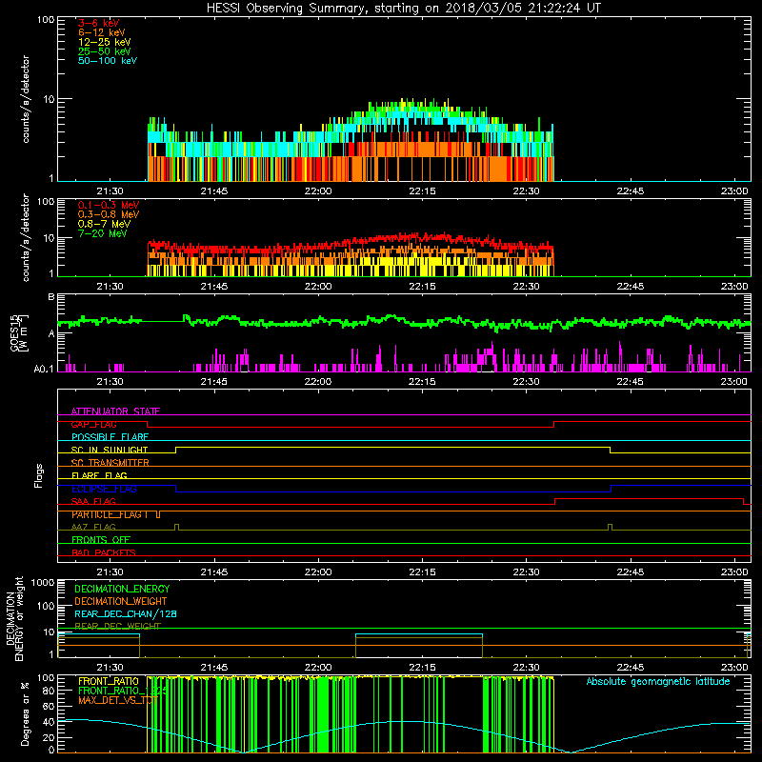Click the vertical Flags axis title
The height and width of the screenshot is (762, 762).
pos(39,476)
